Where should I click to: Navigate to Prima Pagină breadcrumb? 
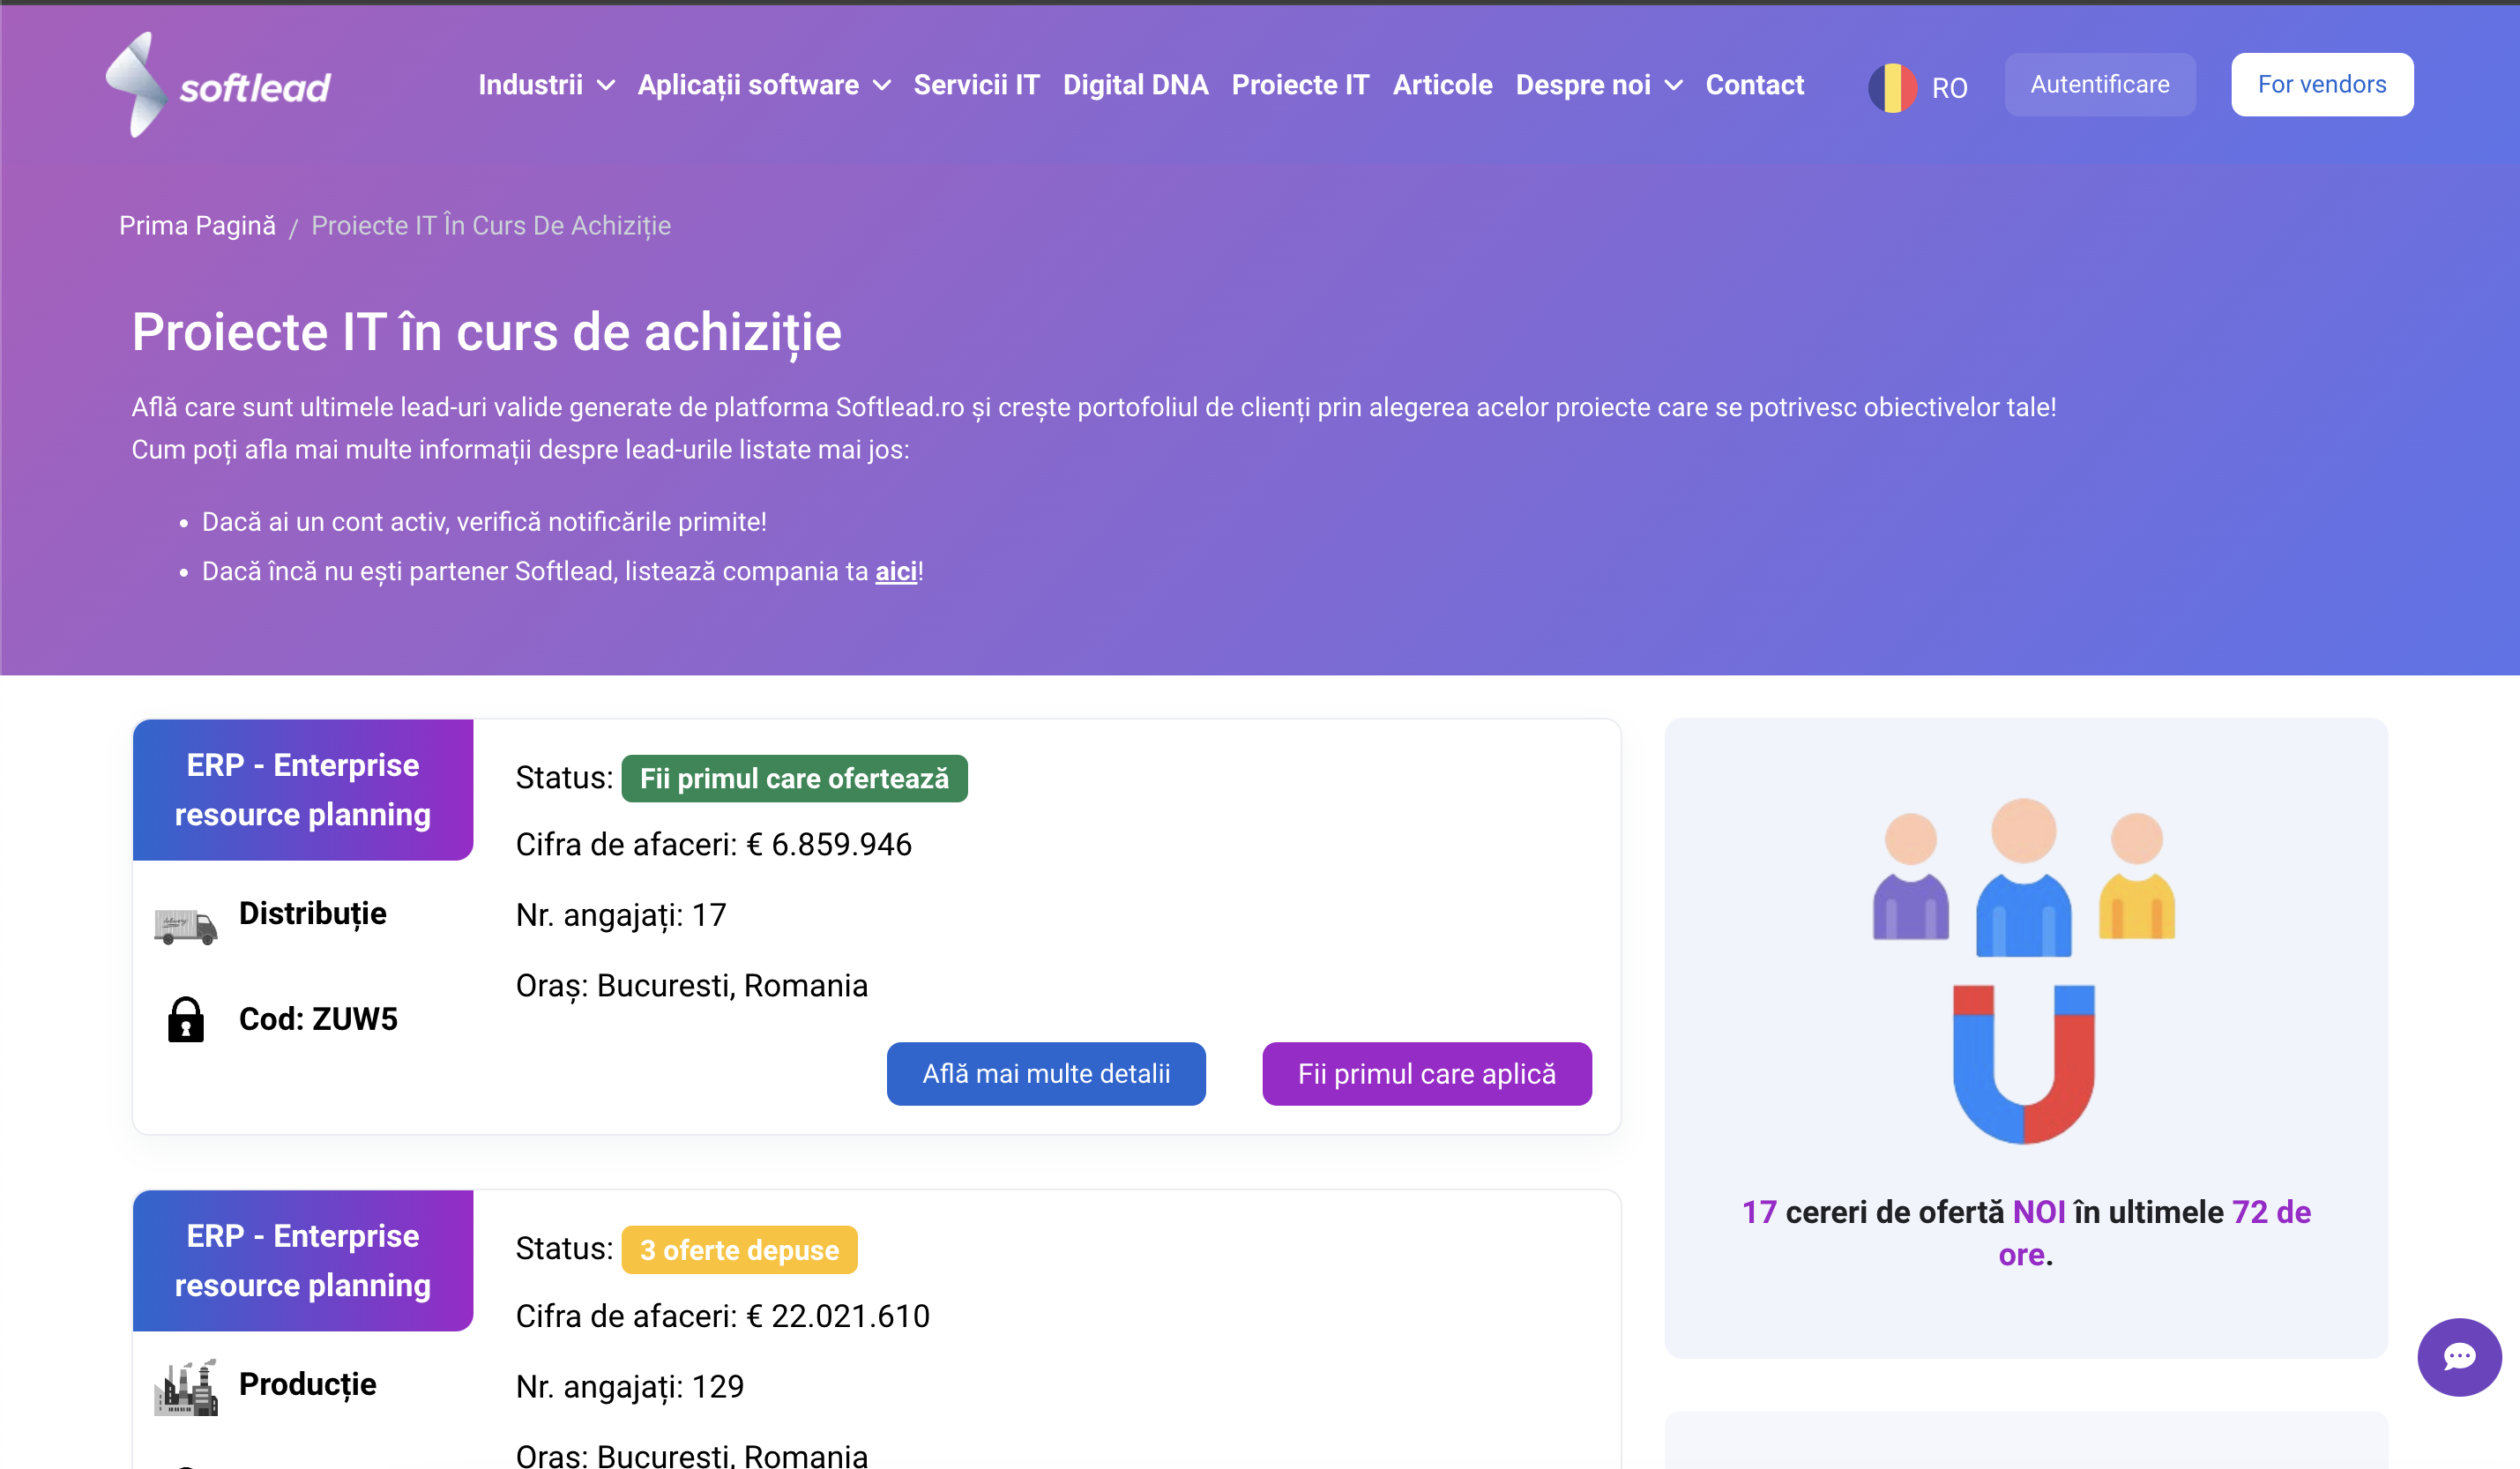click(197, 226)
